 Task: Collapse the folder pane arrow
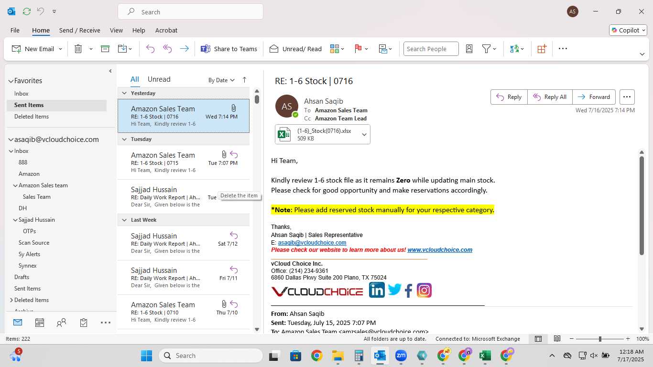coord(110,71)
